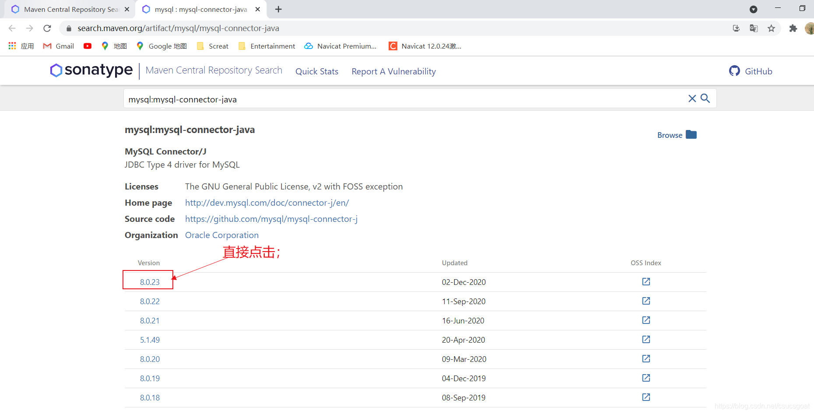The image size is (814, 414).
Task: Bookmark this page with the star icon
Action: [771, 28]
